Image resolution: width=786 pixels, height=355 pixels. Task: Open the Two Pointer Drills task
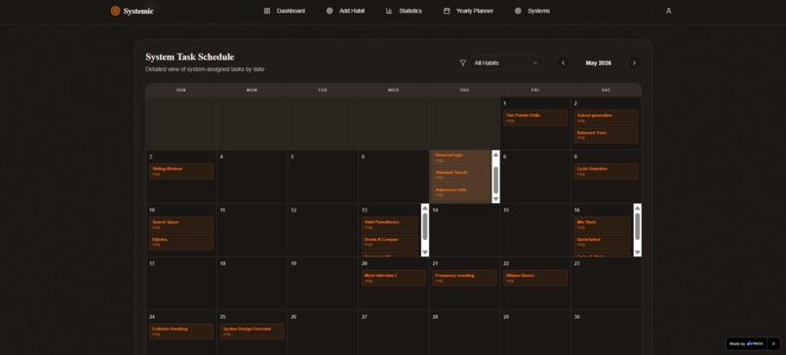pyautogui.click(x=535, y=118)
